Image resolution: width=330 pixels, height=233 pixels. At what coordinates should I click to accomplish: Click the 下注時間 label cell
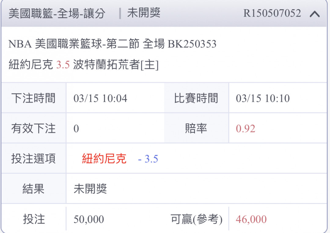34,98
